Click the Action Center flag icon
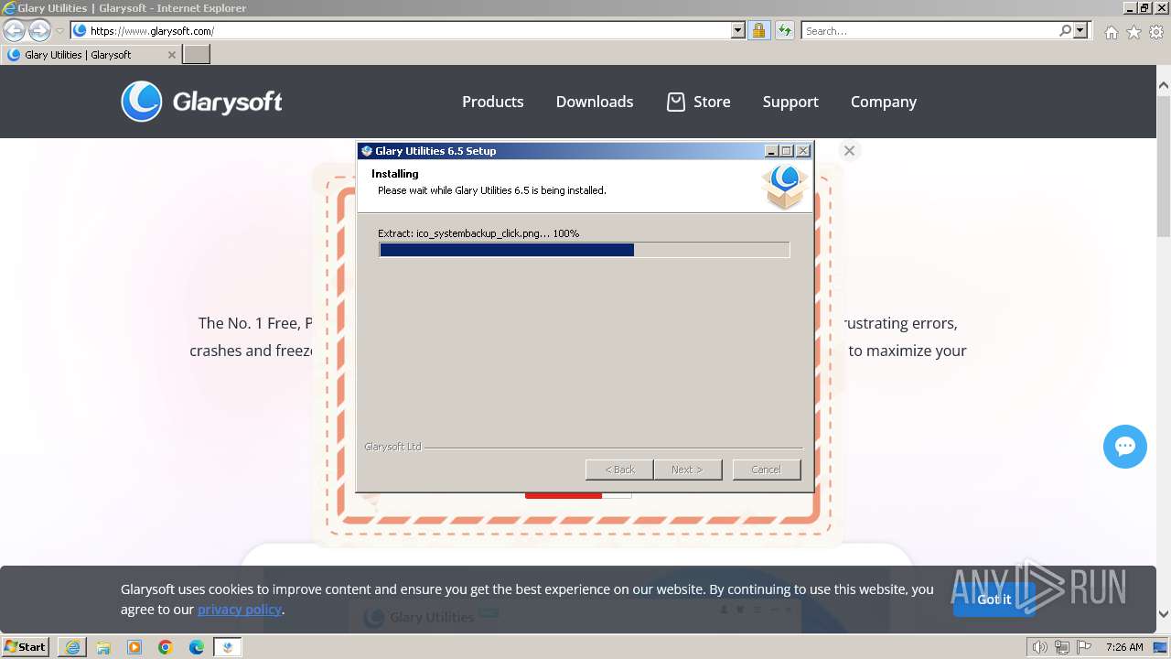 coord(1084,647)
